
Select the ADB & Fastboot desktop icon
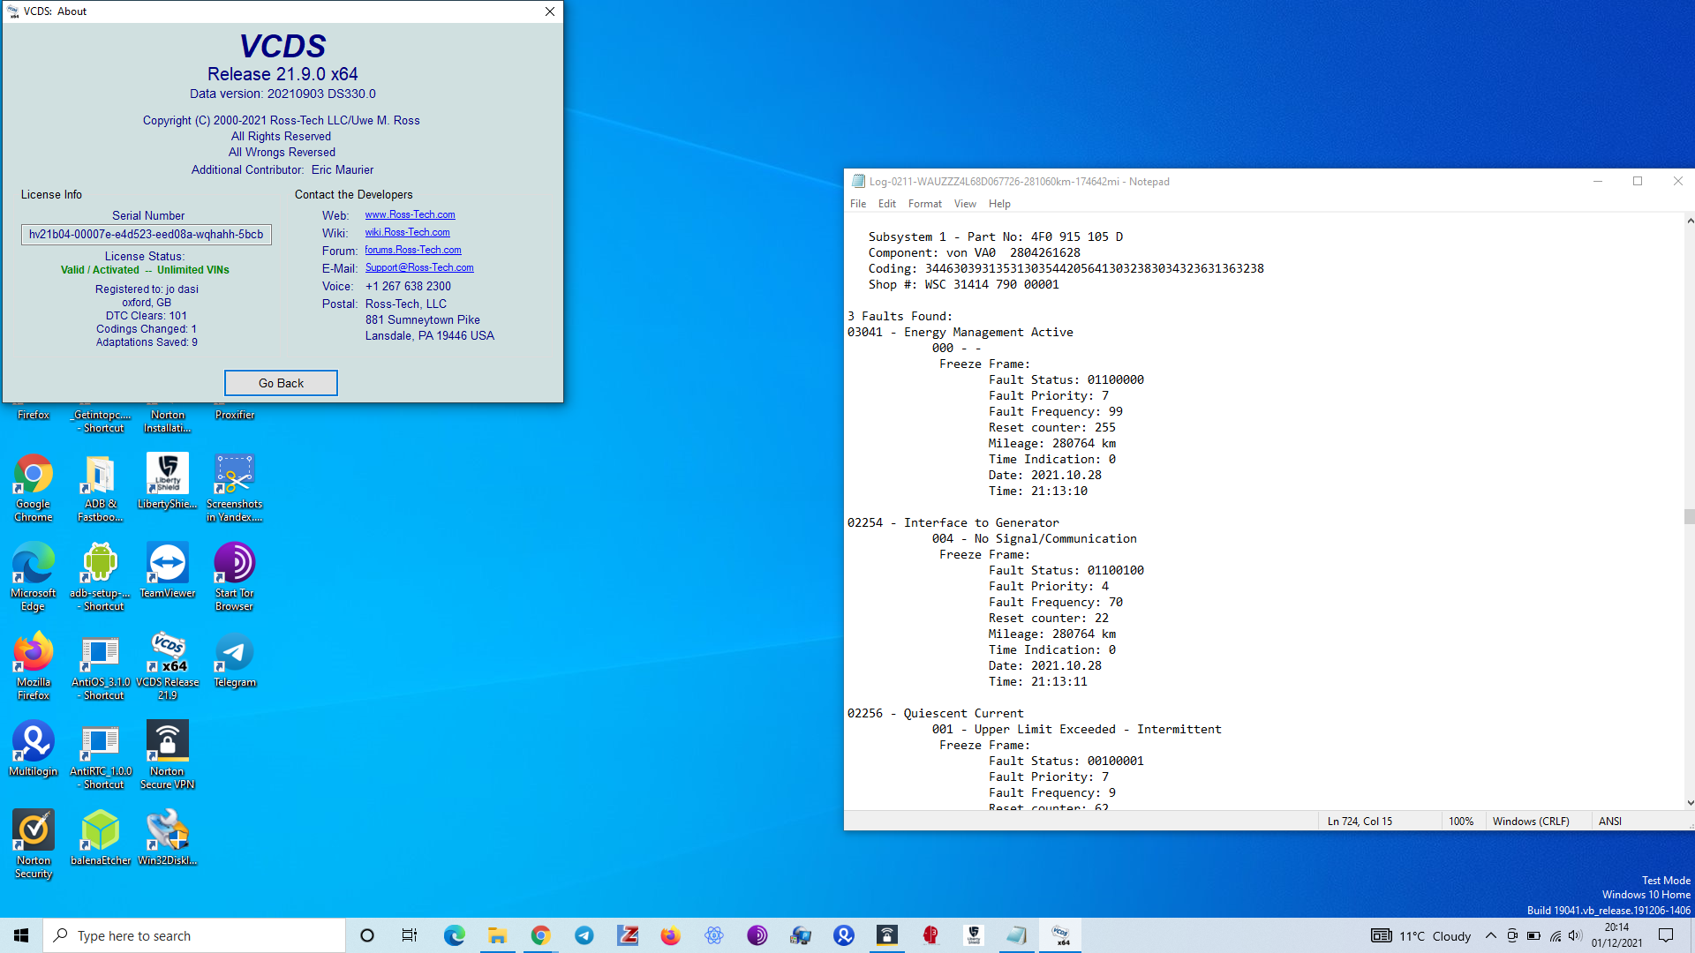pos(101,489)
